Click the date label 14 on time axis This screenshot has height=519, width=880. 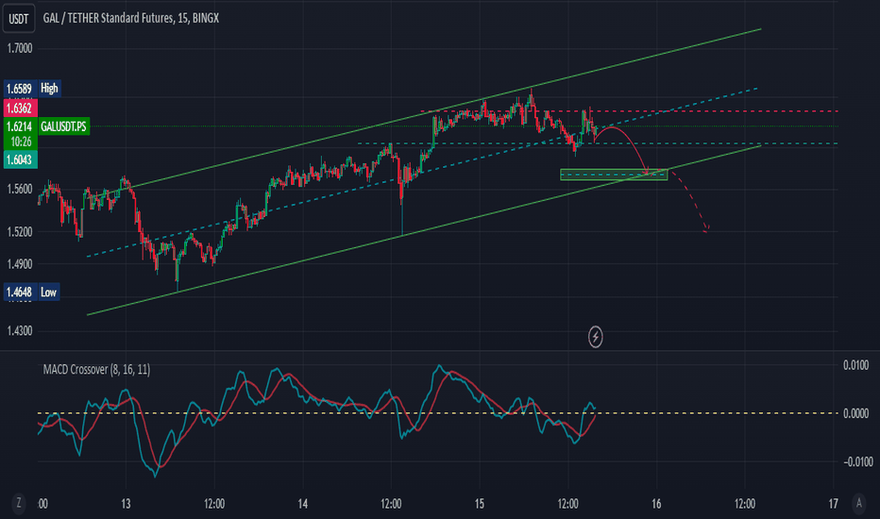(302, 504)
